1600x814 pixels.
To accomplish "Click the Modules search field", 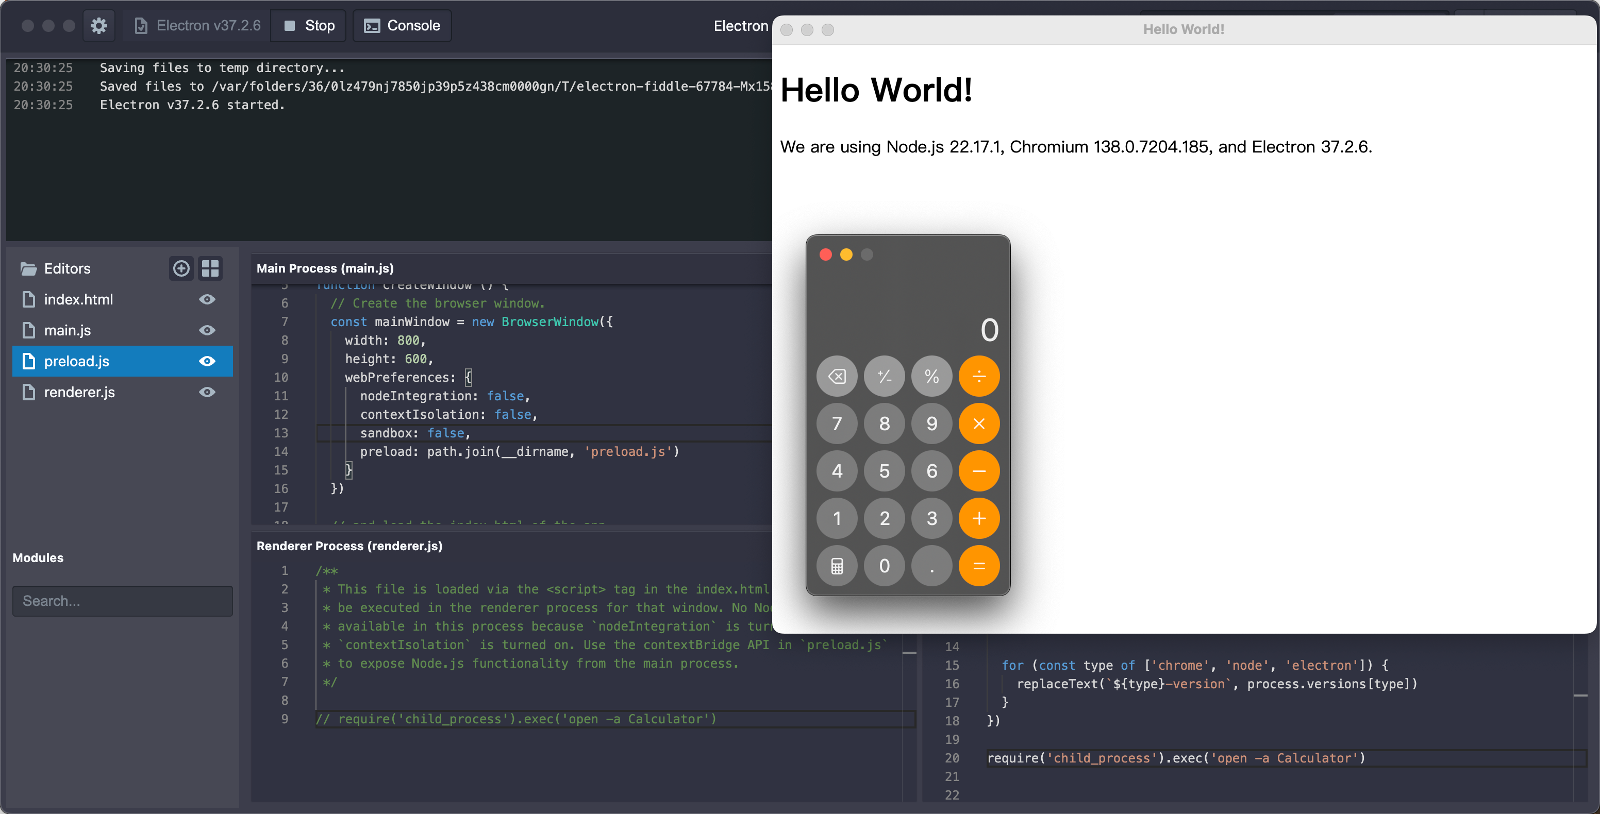I will coord(122,601).
